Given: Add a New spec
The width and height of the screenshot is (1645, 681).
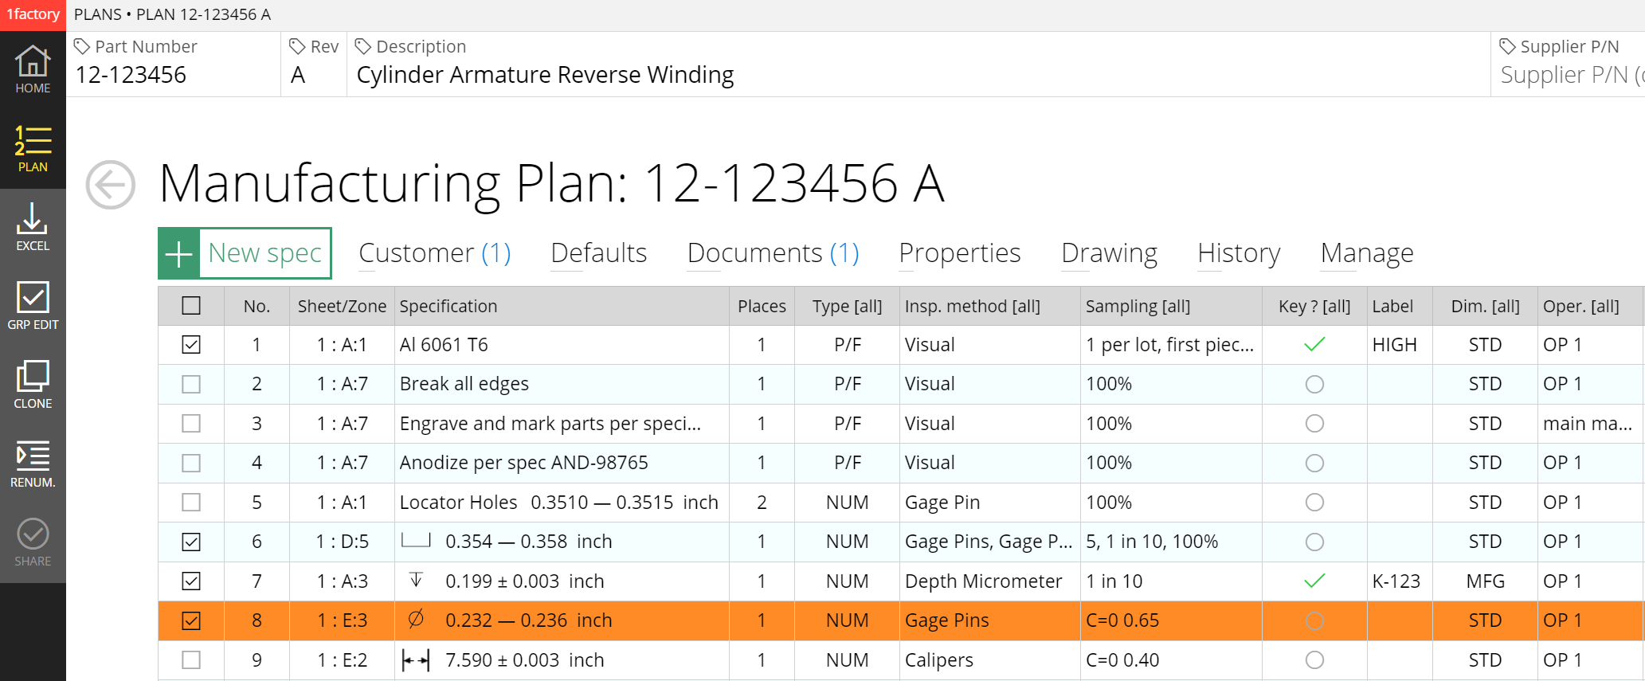Looking at the screenshot, I should pyautogui.click(x=245, y=253).
